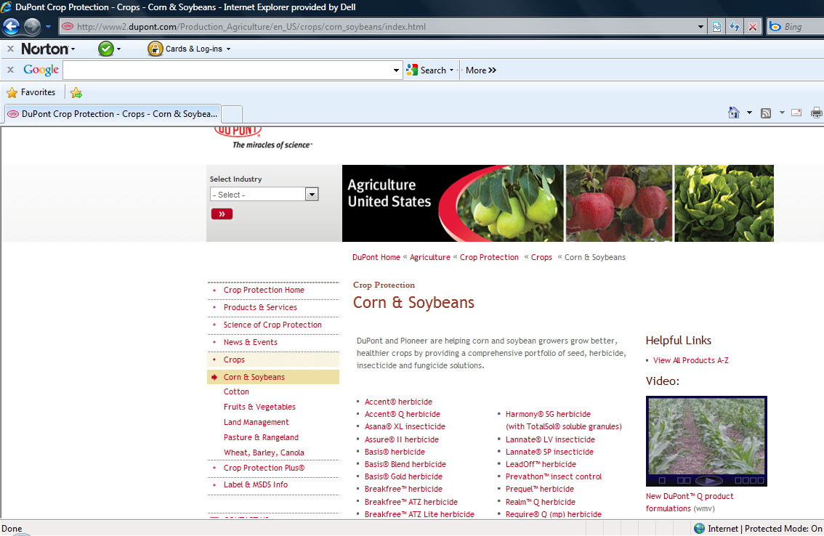Expand Google search field history dropdown

pos(396,70)
